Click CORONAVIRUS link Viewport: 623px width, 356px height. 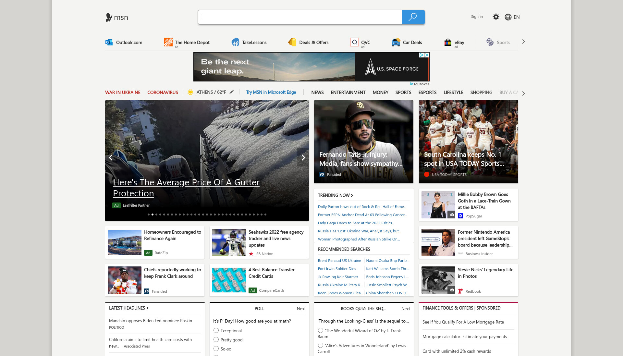(163, 92)
